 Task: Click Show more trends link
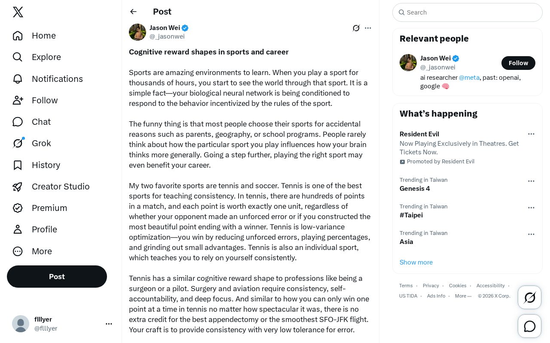(x=416, y=262)
